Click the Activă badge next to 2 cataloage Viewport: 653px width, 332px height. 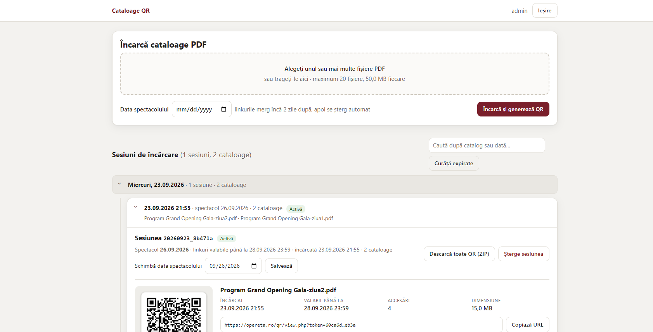click(x=296, y=209)
